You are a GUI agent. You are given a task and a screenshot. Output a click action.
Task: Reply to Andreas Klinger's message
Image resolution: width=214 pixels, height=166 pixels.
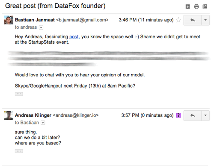tap(193, 115)
